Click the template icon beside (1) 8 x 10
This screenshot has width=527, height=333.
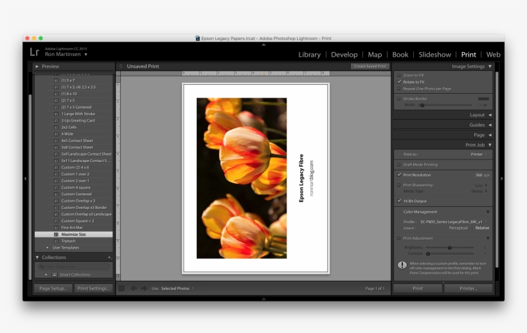[56, 94]
